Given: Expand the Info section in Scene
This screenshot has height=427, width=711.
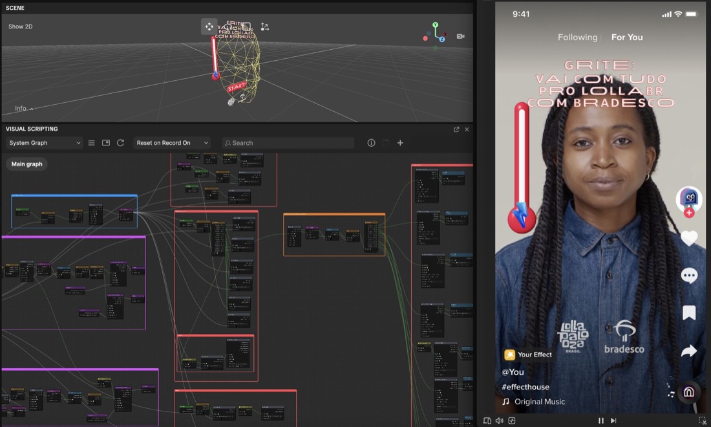Looking at the screenshot, I should pos(24,109).
